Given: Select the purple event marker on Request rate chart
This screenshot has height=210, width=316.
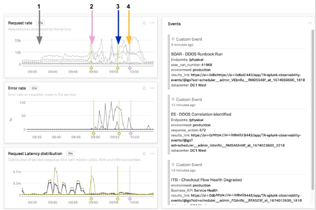Looking at the screenshot, I should coord(130,68).
